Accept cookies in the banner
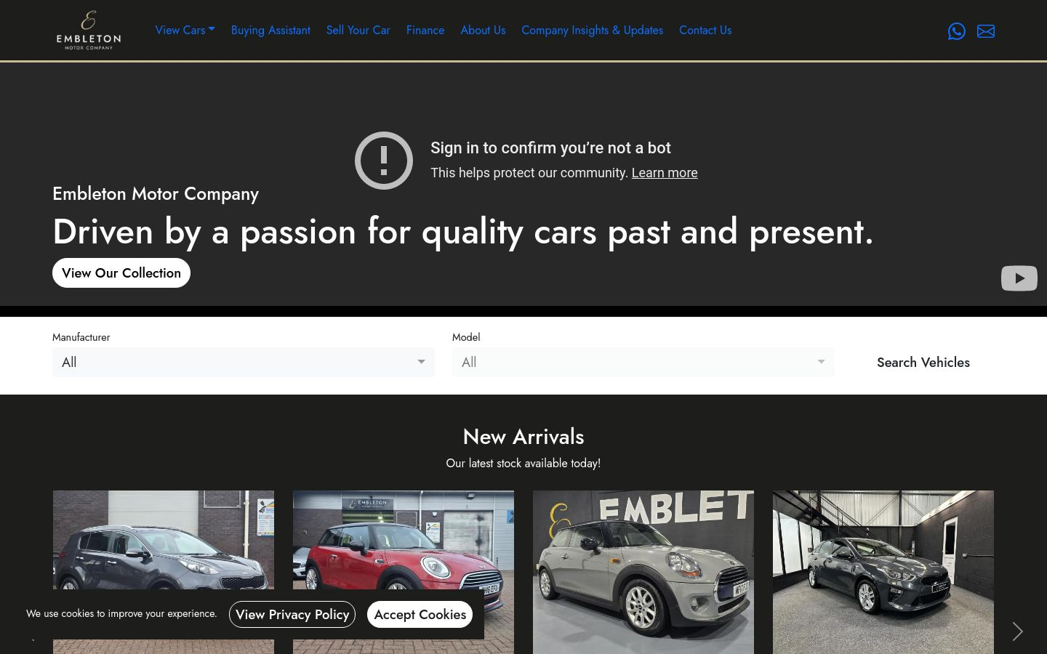This screenshot has height=654, width=1047. point(420,615)
